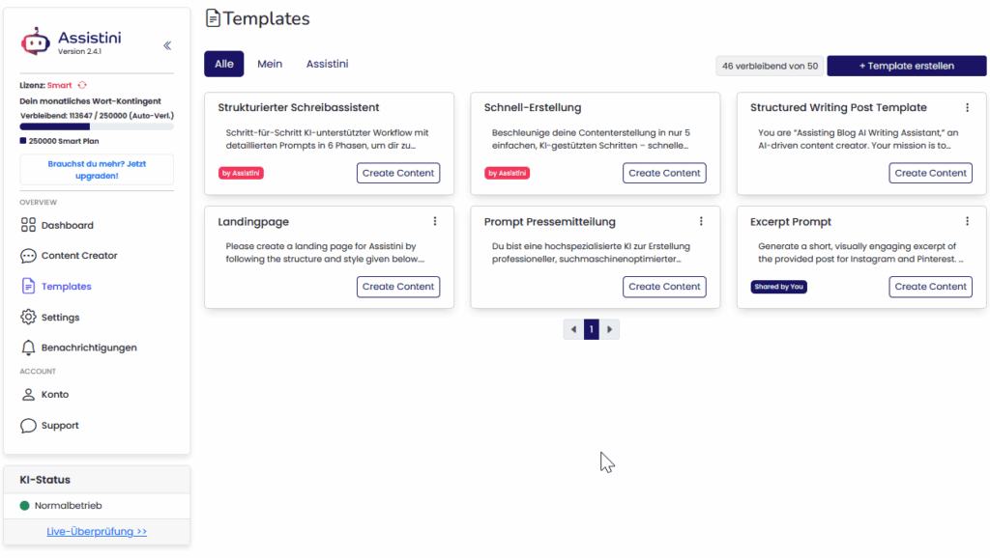
Task: Open Settings via the gear icon
Action: tap(27, 317)
